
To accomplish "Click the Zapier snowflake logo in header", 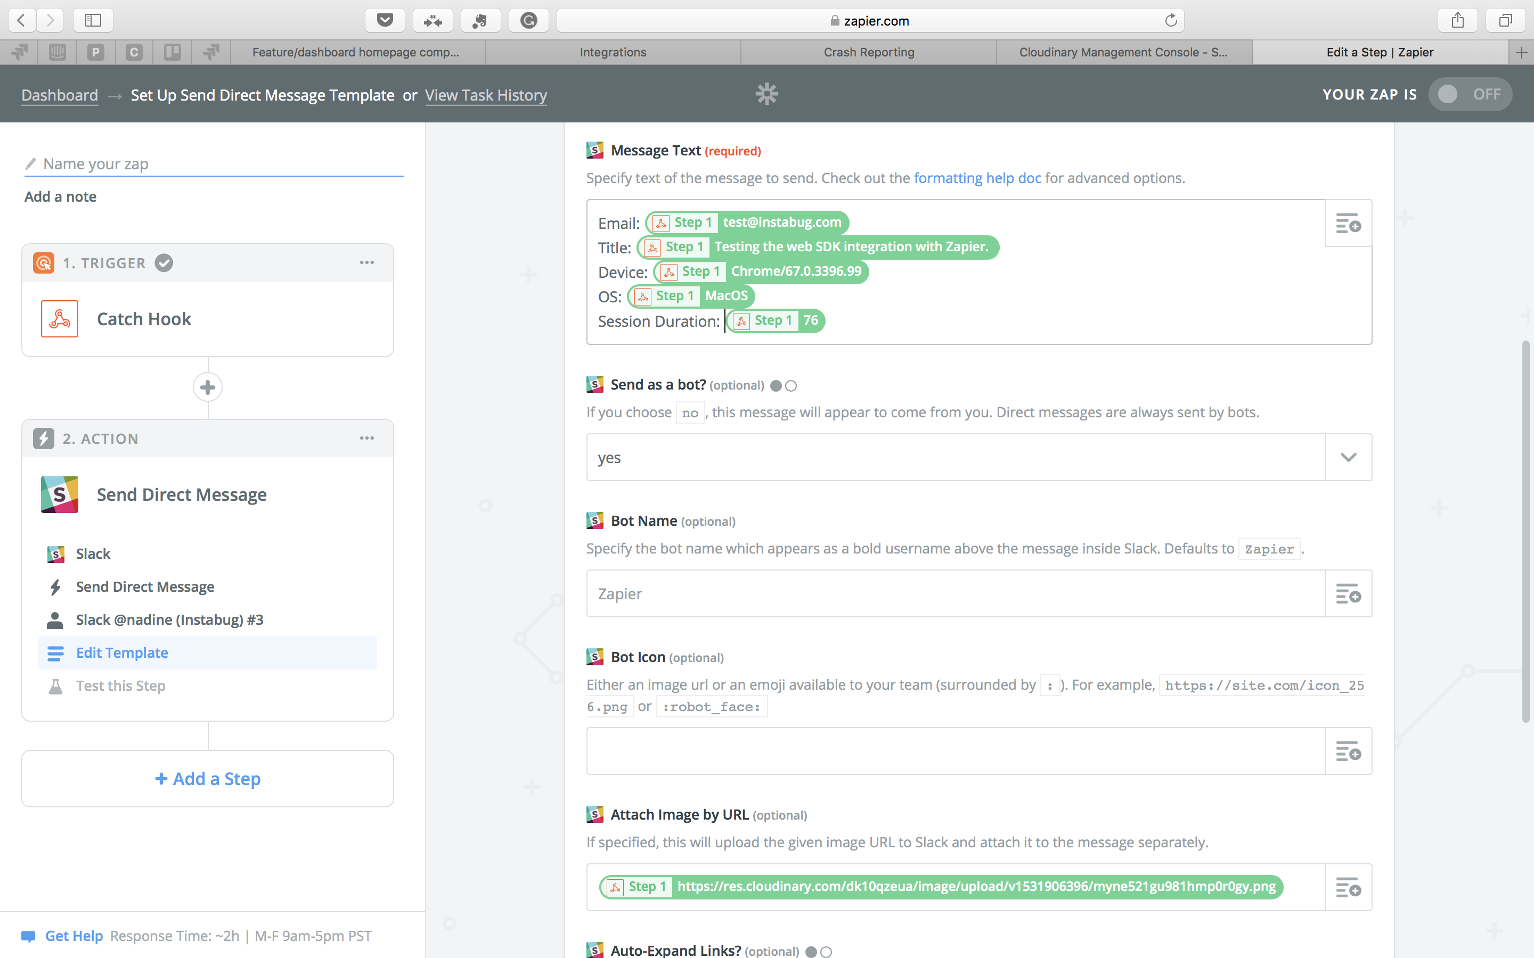I will coord(766,94).
